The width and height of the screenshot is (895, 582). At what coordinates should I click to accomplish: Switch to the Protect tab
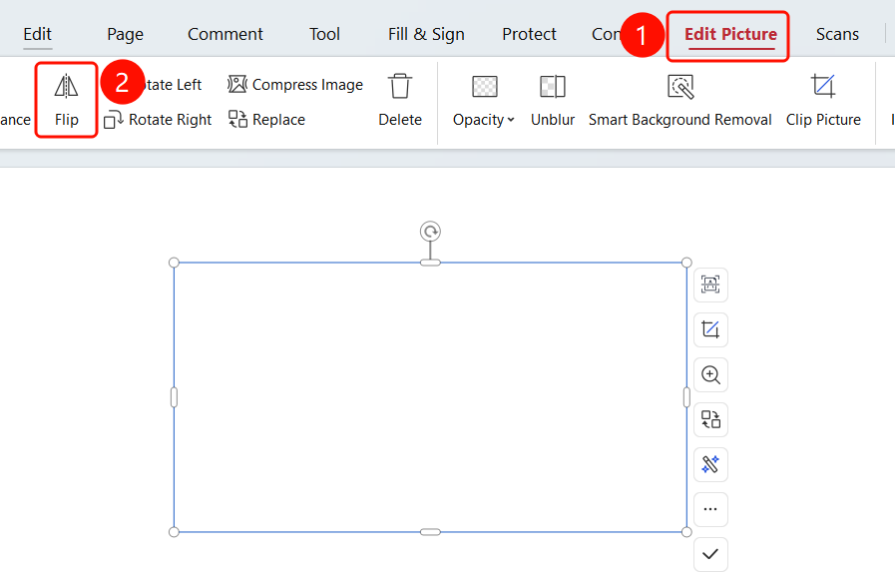[529, 34]
